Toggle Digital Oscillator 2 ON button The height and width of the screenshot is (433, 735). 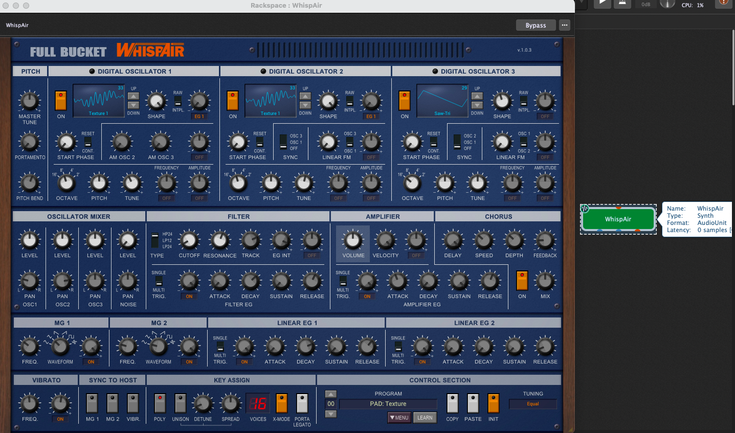pyautogui.click(x=233, y=101)
